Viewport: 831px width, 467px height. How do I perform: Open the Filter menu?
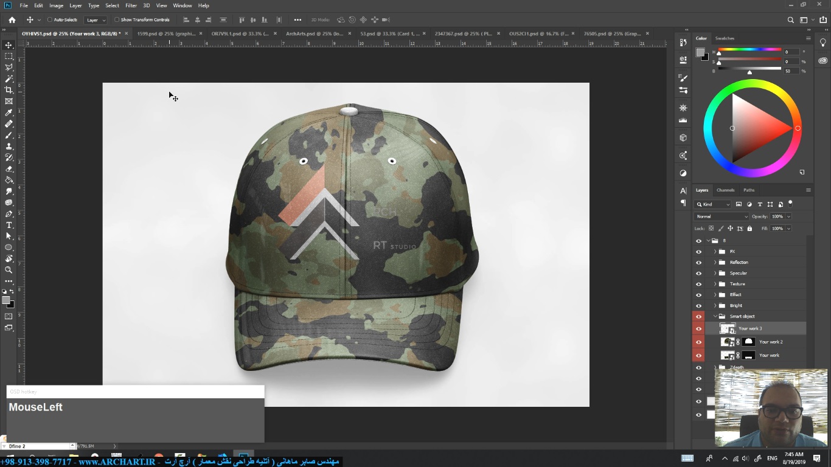pos(131,5)
